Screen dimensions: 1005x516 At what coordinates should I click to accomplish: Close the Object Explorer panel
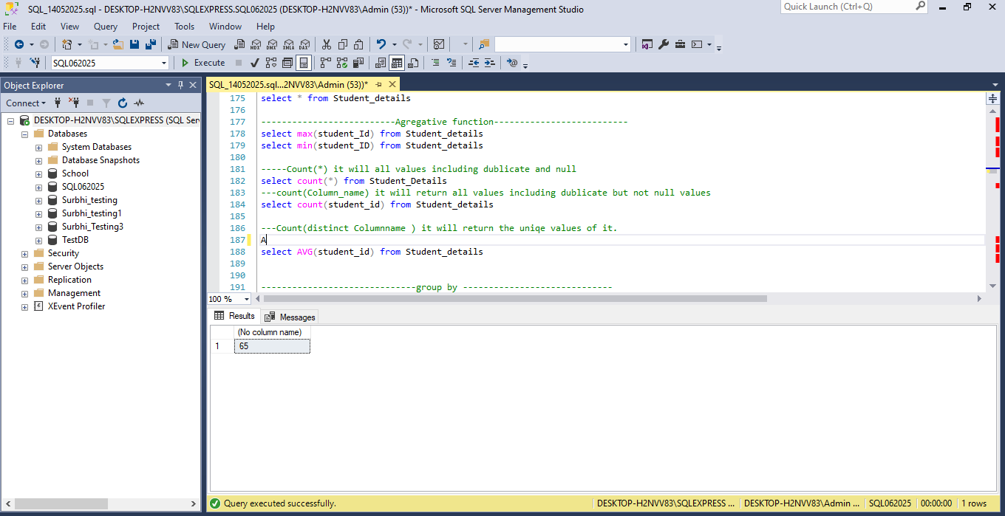193,86
